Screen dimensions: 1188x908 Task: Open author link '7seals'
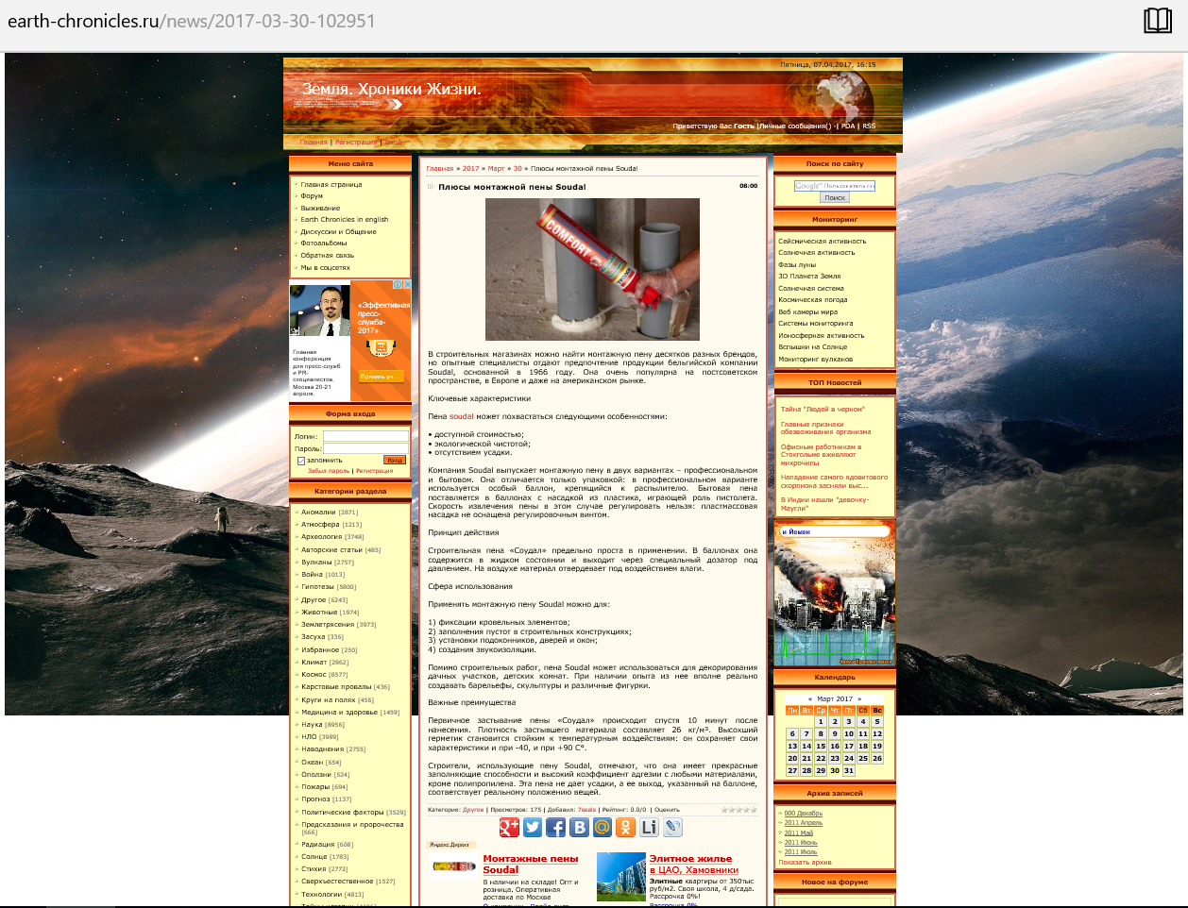click(586, 810)
